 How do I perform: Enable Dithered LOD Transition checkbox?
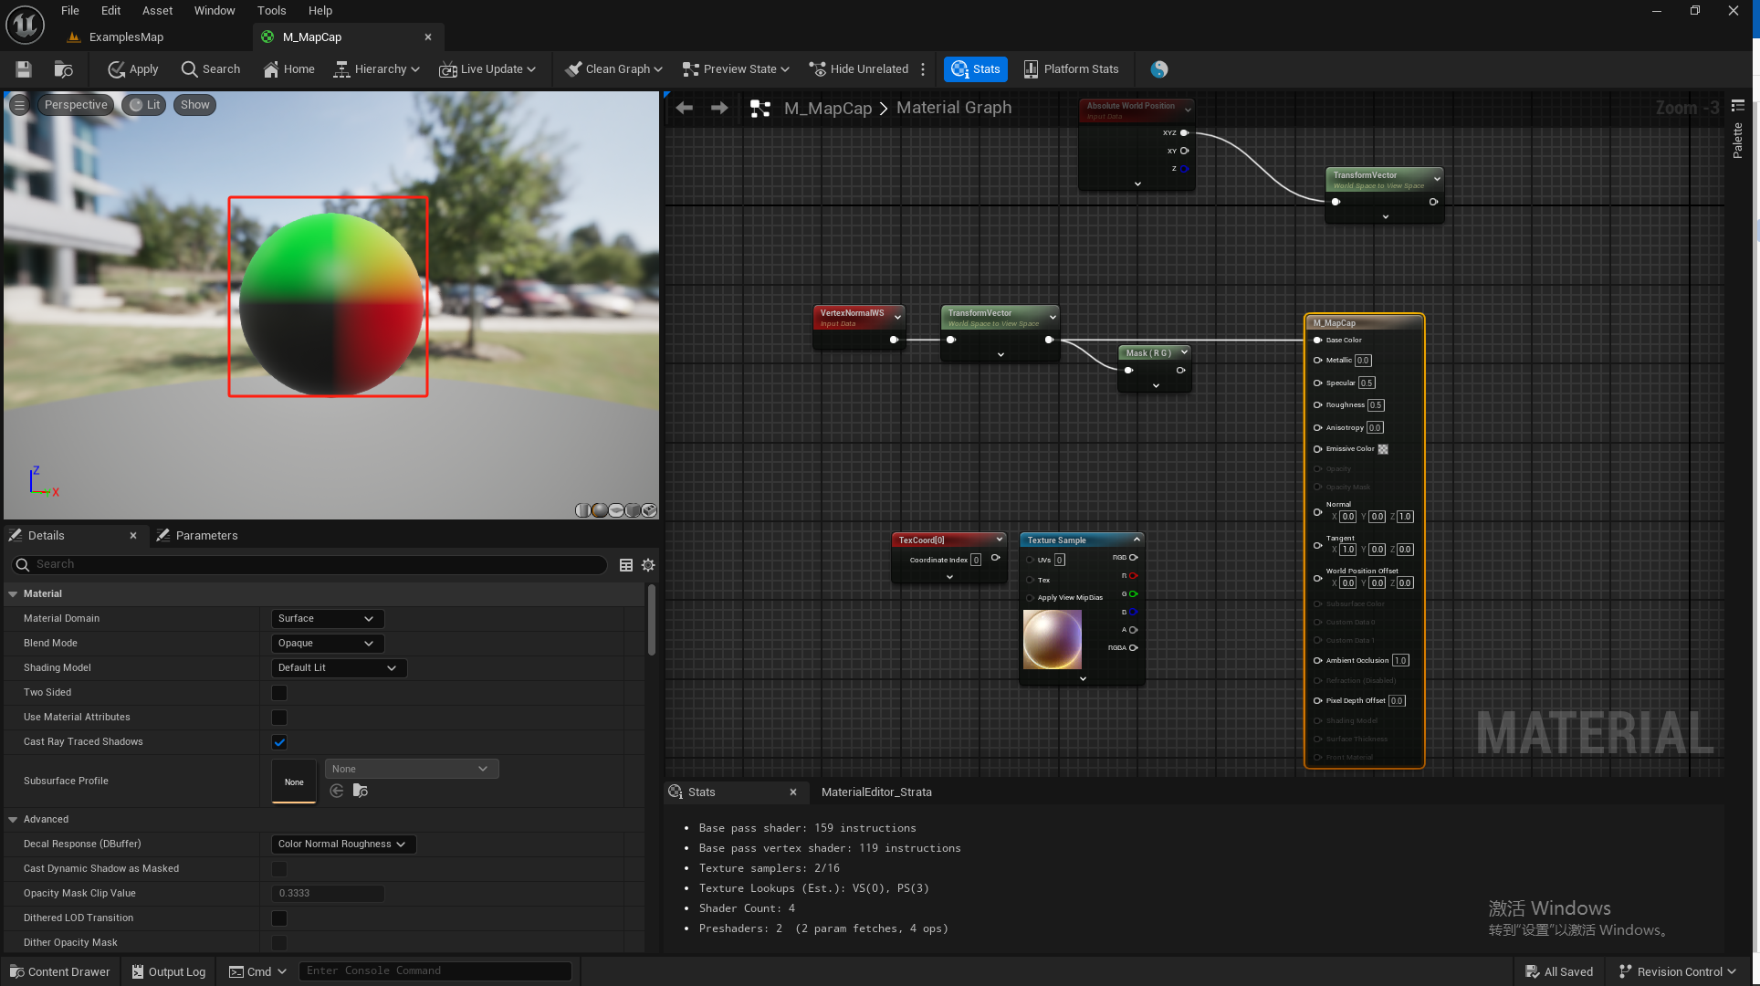(x=279, y=918)
